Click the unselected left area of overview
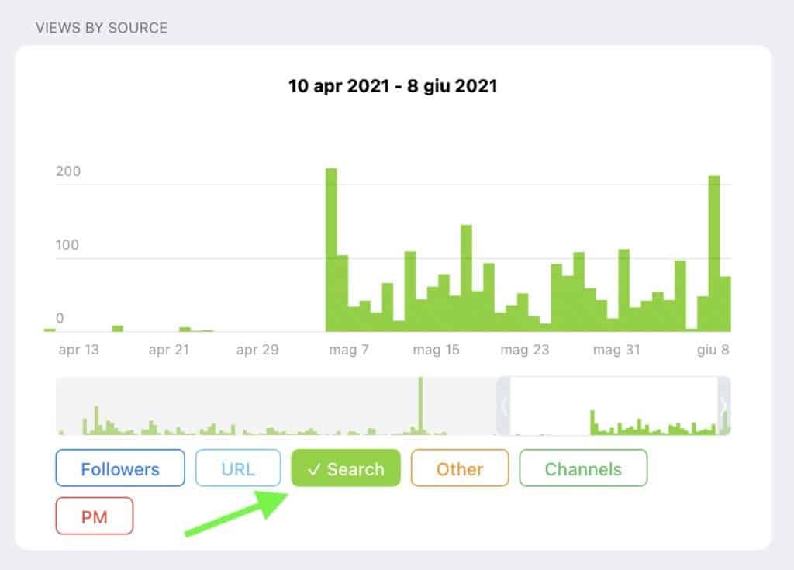This screenshot has width=794, height=570. 271,406
